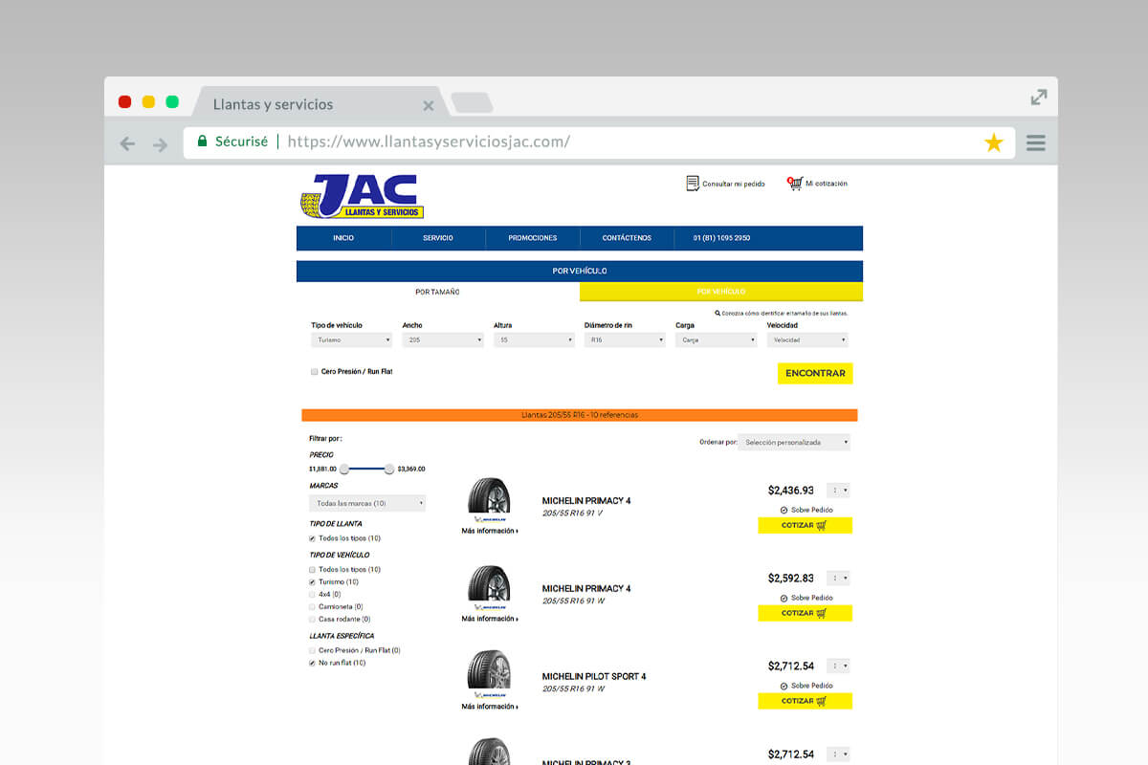1148x765 pixels.
Task: Click the Mi cotización cart icon
Action: pyautogui.click(x=794, y=183)
